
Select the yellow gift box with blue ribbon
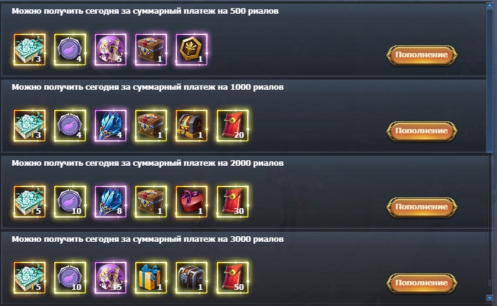151,278
